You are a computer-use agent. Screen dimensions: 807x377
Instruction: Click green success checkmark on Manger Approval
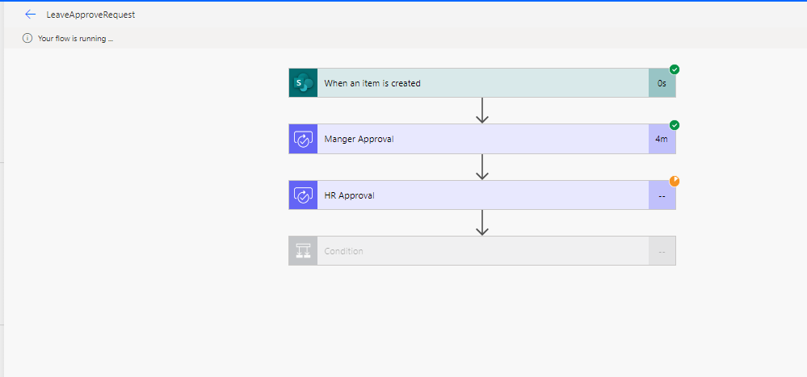tap(675, 125)
